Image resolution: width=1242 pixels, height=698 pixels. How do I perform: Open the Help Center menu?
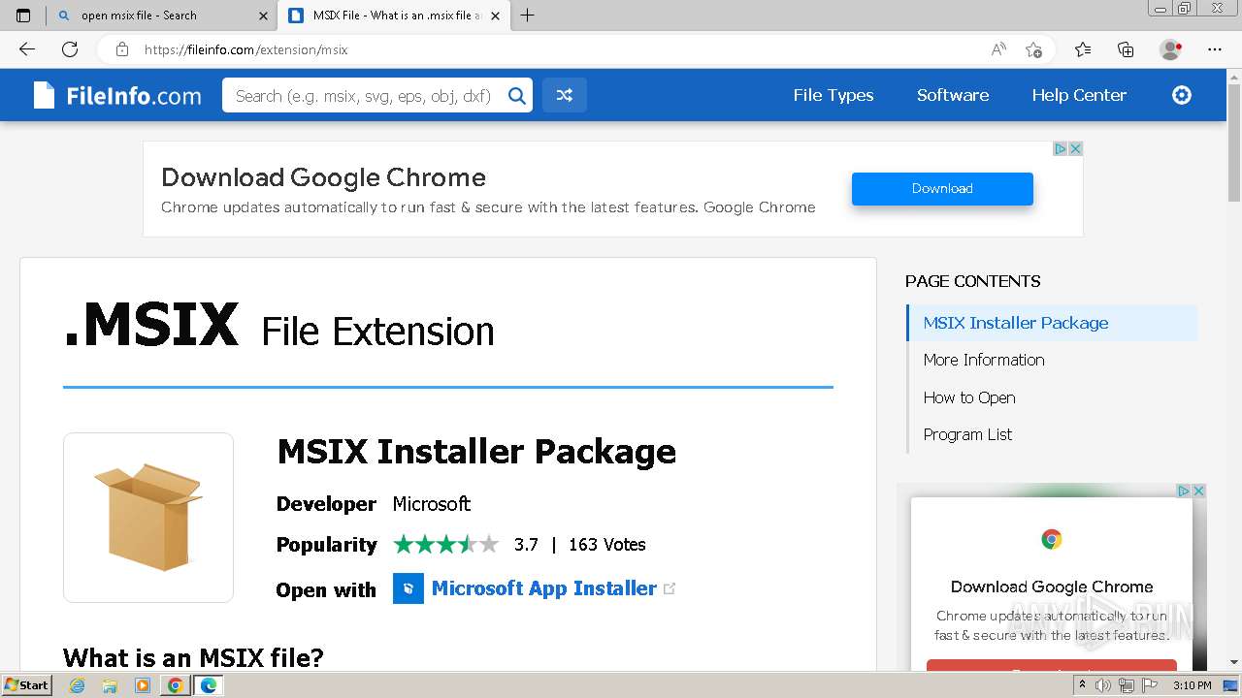[x=1079, y=95]
